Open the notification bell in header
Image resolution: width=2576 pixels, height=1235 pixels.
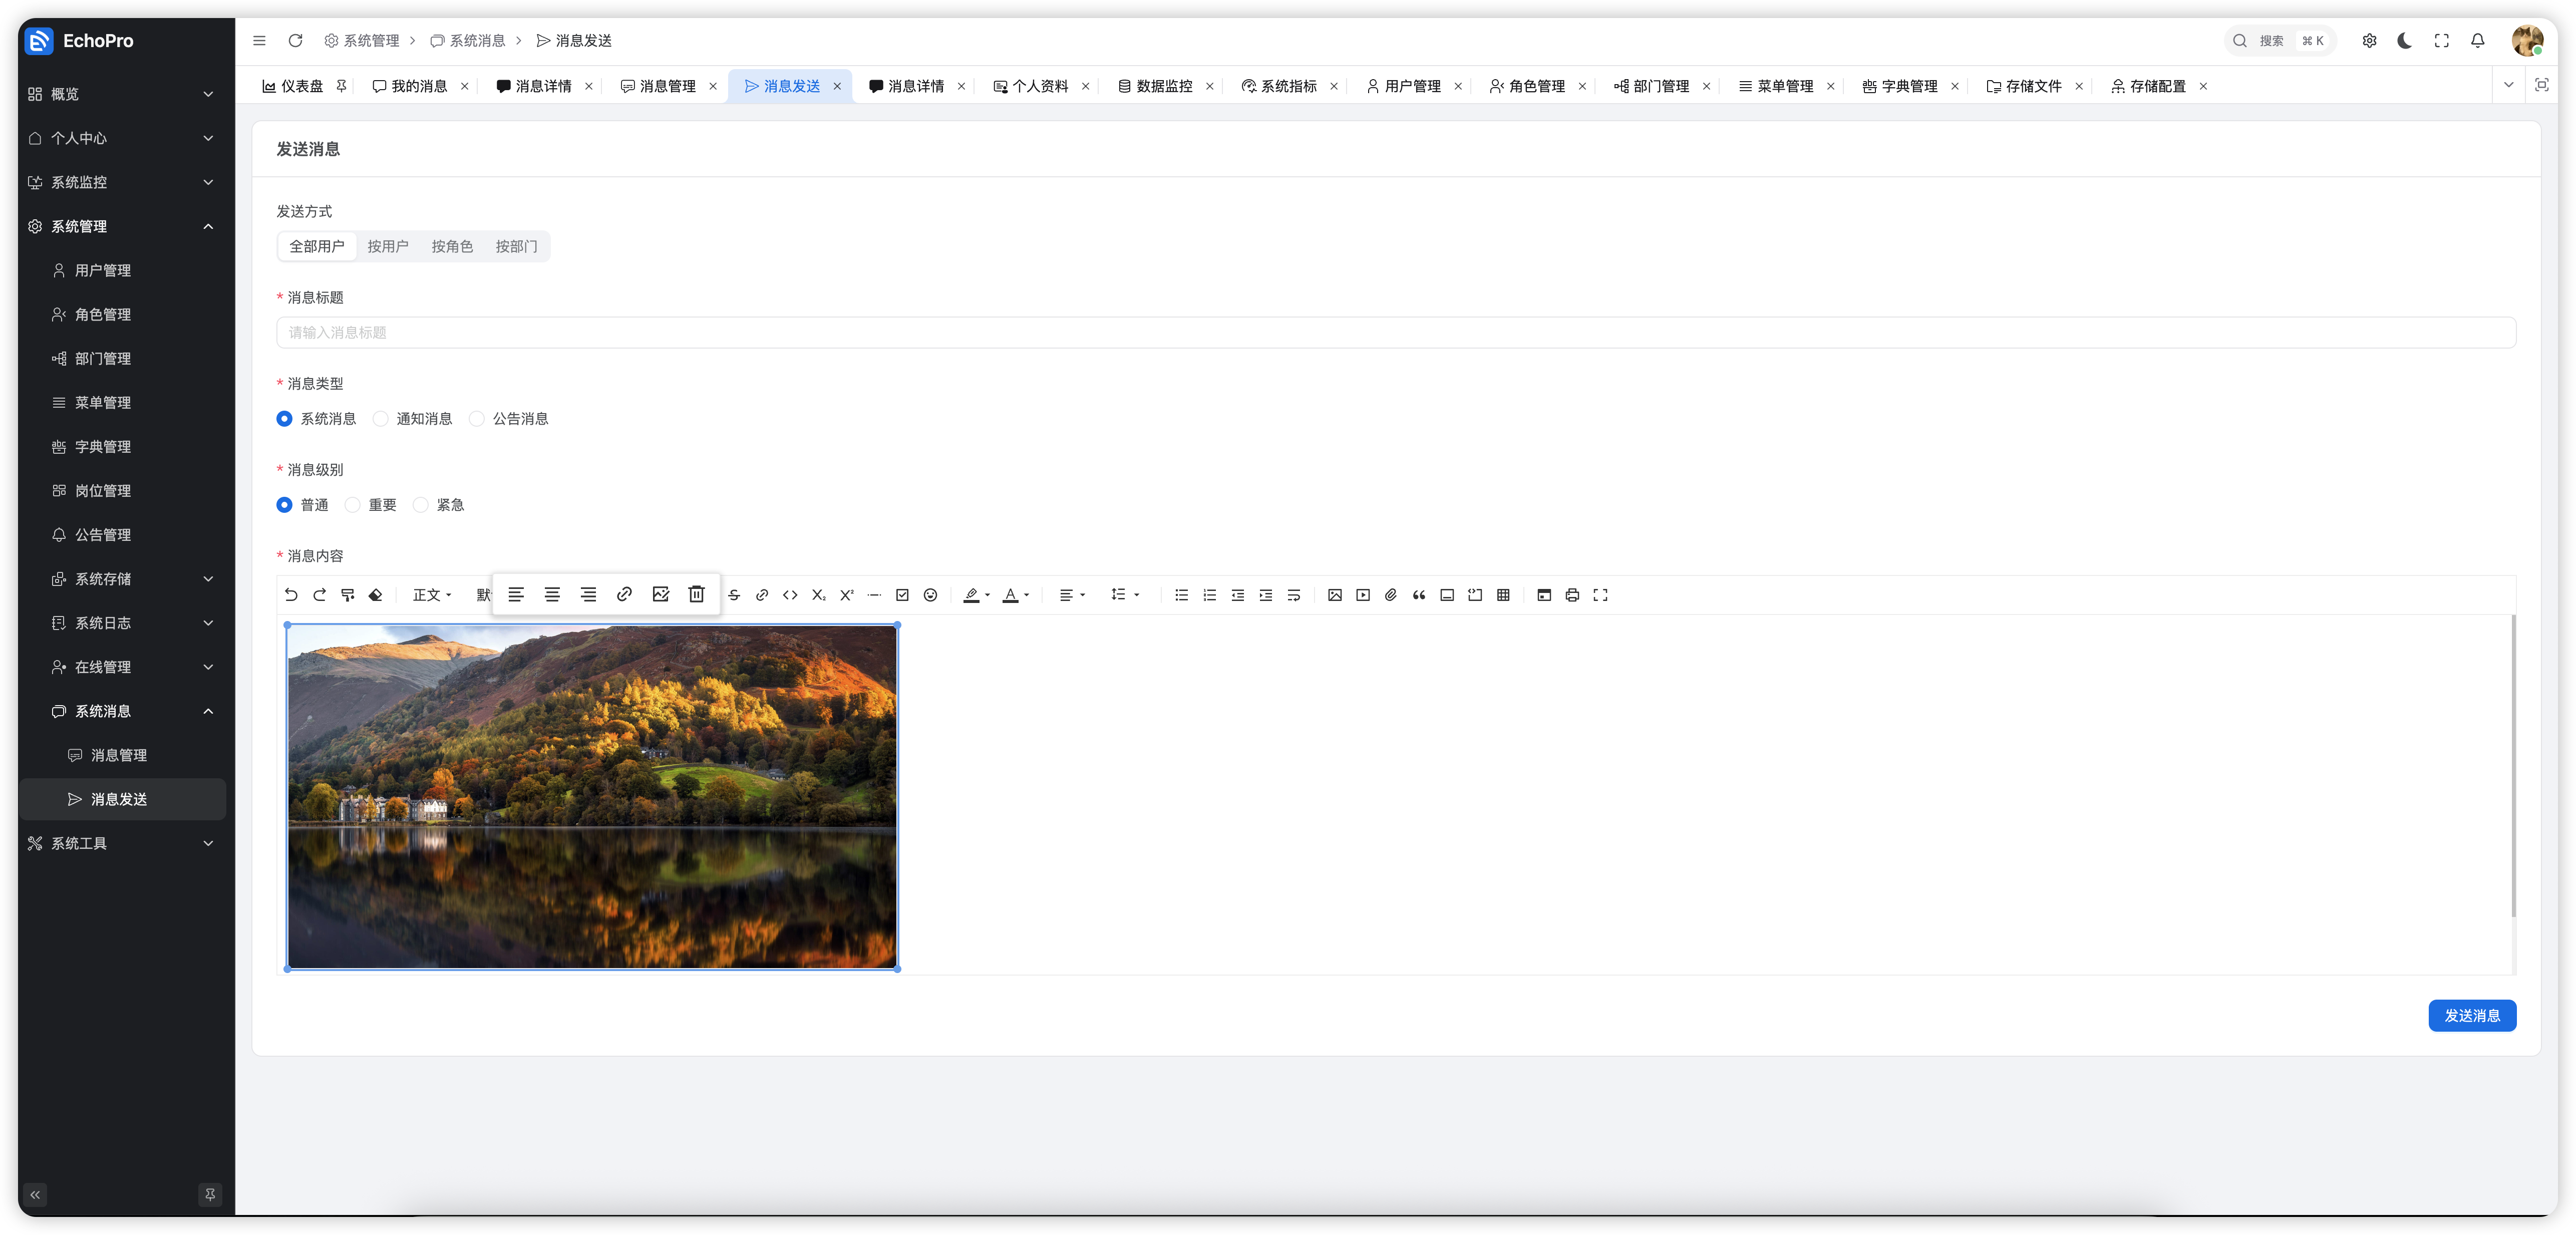coord(2477,41)
